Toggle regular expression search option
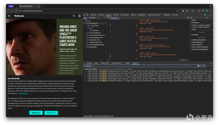Screen dimensions: 219x125 click(x=201, y=66)
